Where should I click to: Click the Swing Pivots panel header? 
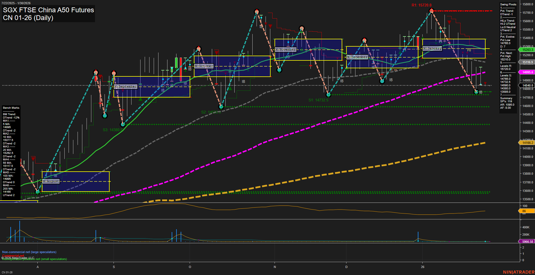tap(508, 4)
